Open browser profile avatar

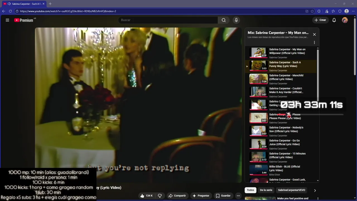[347, 11]
